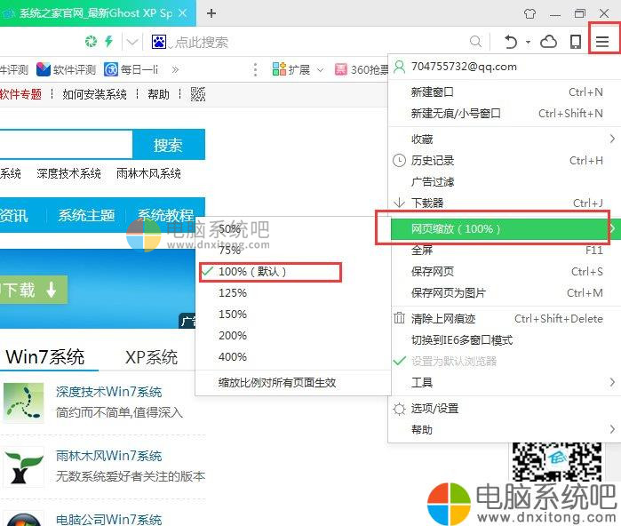Open the 深度技术系统 link
621x526 pixels.
coord(68,173)
